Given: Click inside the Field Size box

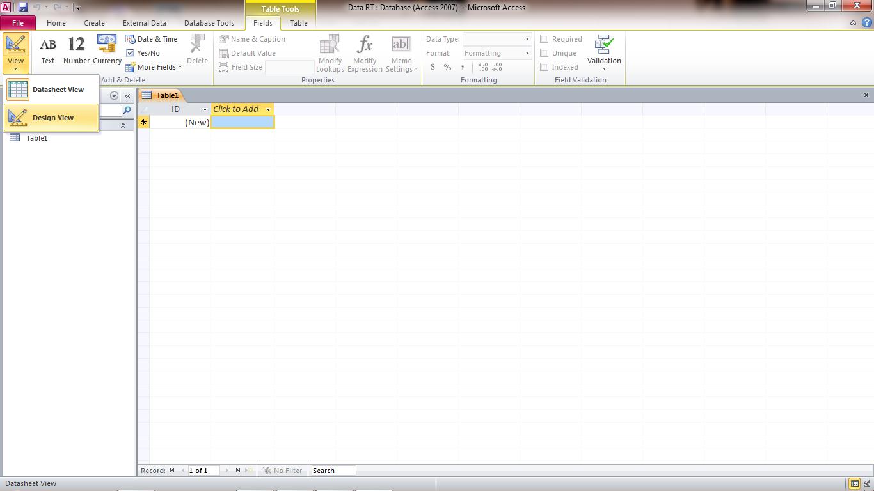Looking at the screenshot, I should (x=289, y=67).
